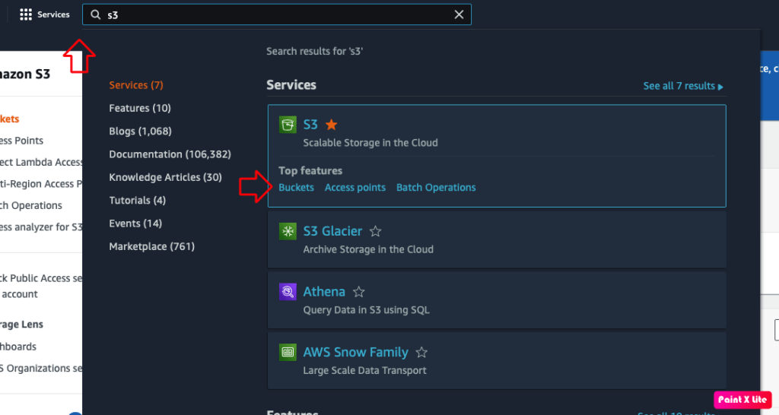This screenshot has height=415, width=779.
Task: Favorite S3 Glacier with its star
Action: pos(376,231)
